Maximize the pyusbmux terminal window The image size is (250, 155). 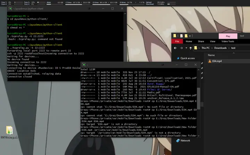pos(112,9)
